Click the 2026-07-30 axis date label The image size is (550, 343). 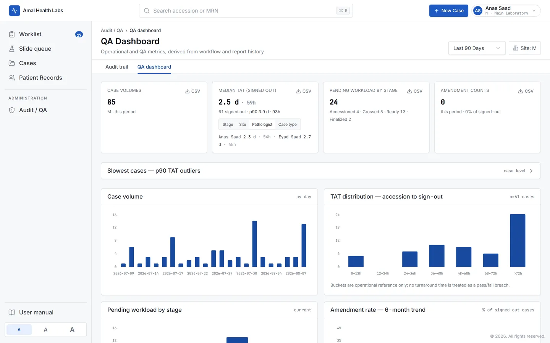(247, 274)
